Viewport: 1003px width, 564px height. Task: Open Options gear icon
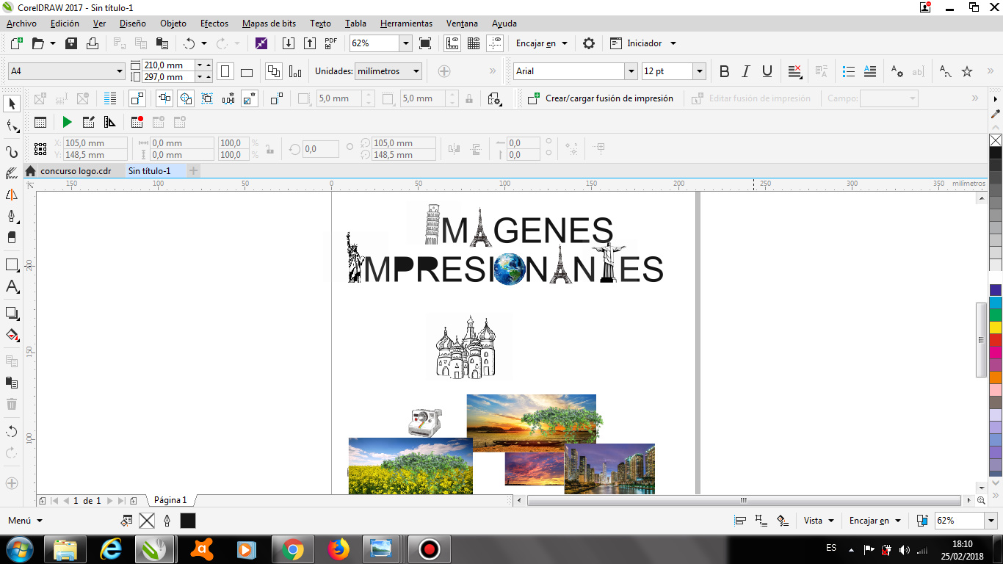click(x=589, y=43)
